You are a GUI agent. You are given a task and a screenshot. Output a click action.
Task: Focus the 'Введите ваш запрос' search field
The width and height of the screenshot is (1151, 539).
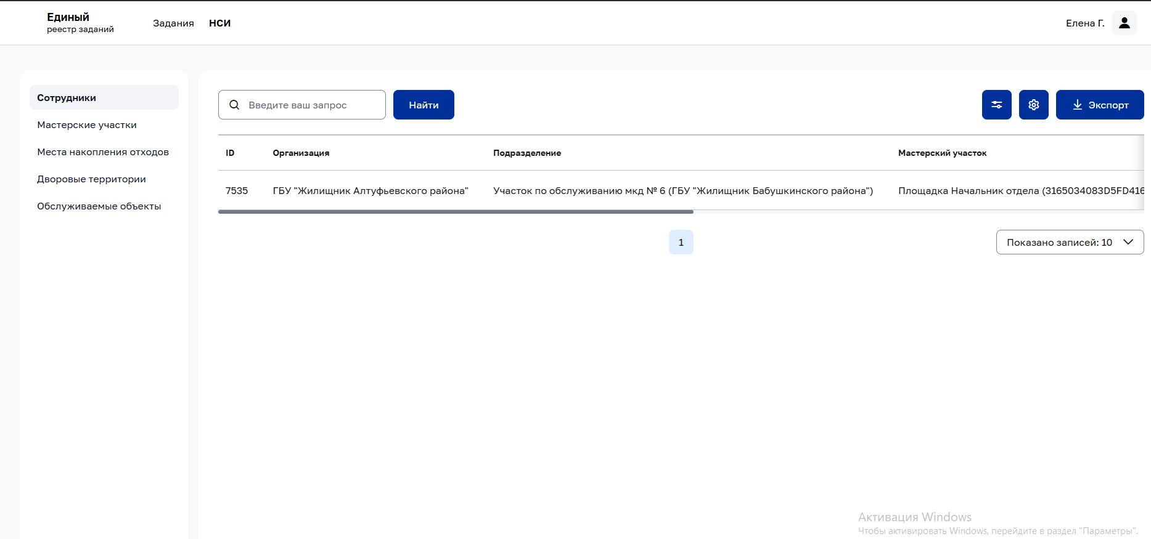tap(302, 105)
